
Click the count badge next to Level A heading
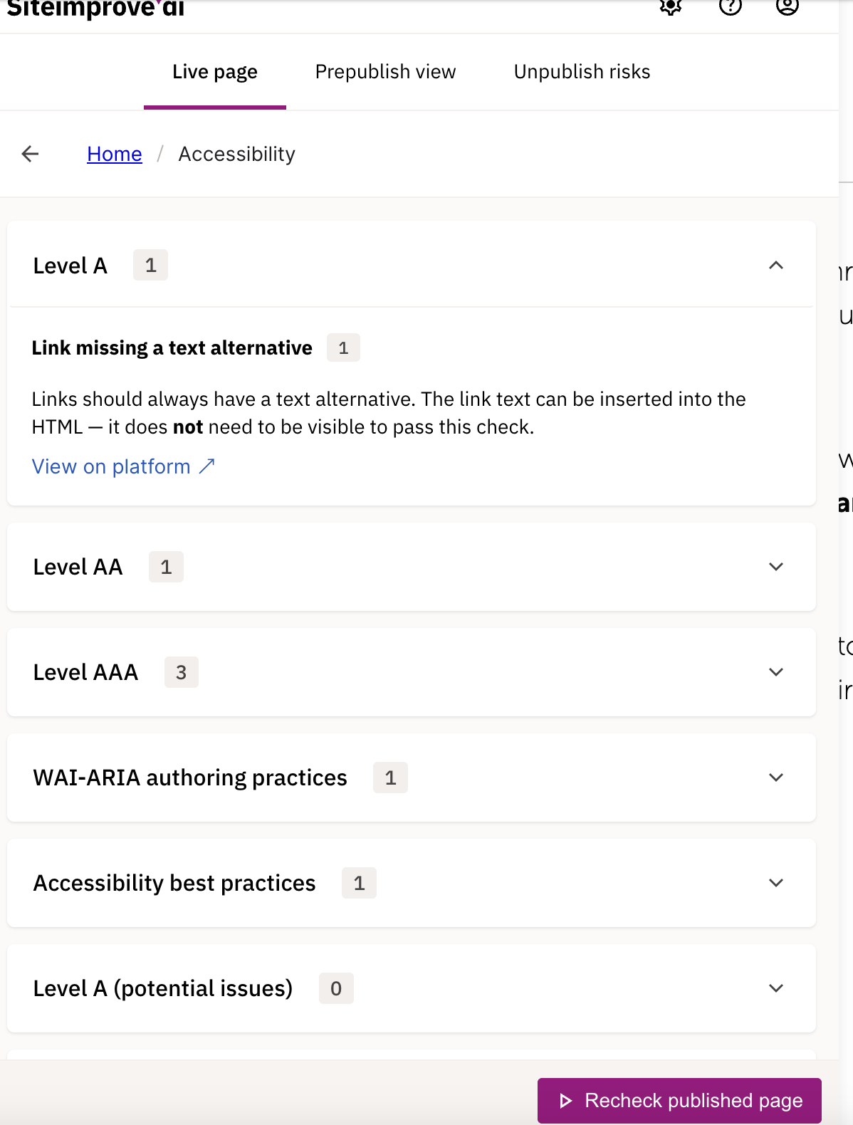point(150,265)
